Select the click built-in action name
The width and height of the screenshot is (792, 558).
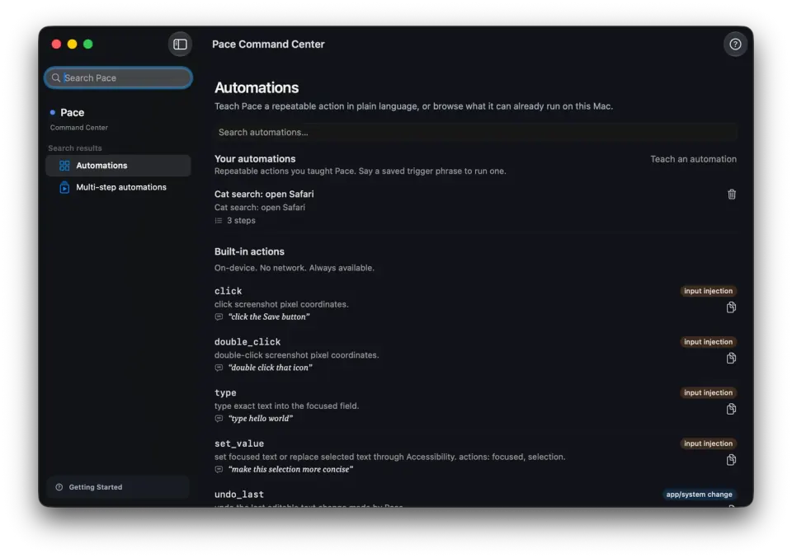click(x=228, y=291)
